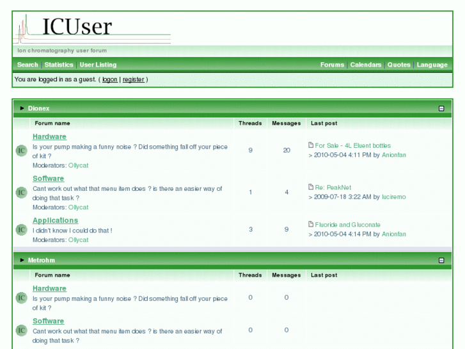Open the Language menu
Viewport: 465px width, 349px height.
click(432, 65)
